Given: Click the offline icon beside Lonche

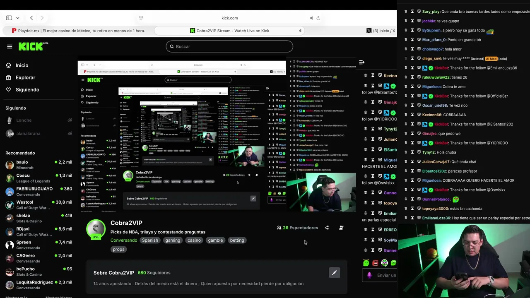Looking at the screenshot, I should point(70,120).
